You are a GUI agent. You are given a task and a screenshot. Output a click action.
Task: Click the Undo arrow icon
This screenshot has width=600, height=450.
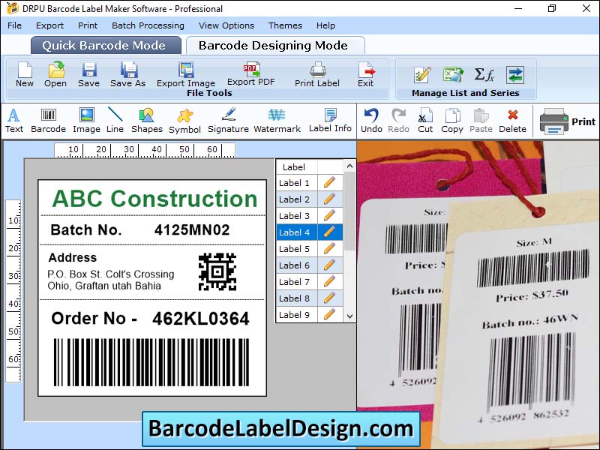coord(371,115)
